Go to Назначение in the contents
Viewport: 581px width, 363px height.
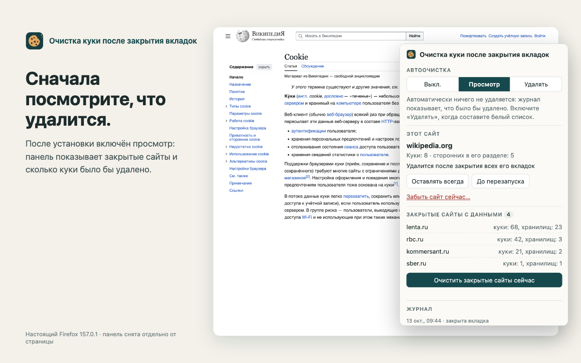[240, 84]
